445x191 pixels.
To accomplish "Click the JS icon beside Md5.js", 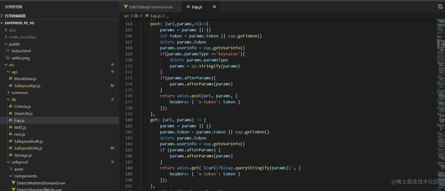I will [x=11, y=127].
